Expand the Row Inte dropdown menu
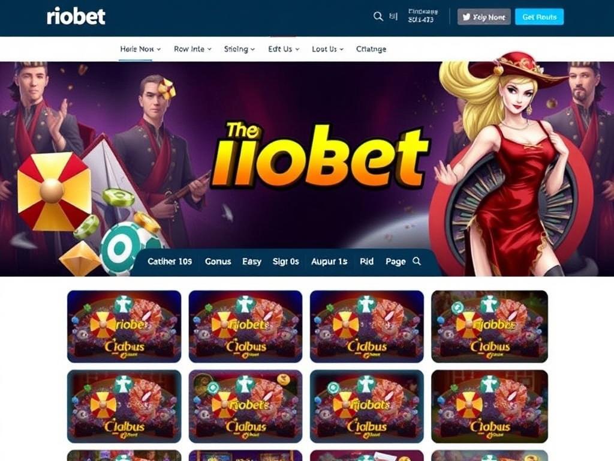This screenshot has height=461, width=614. (192, 49)
